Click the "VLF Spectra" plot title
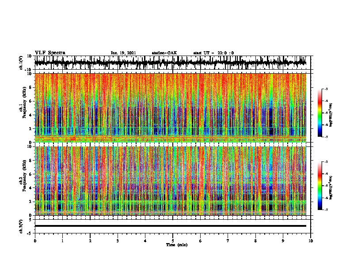 (50, 53)
